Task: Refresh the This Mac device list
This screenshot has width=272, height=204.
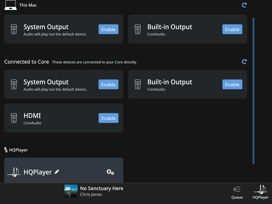Action: (244, 5)
